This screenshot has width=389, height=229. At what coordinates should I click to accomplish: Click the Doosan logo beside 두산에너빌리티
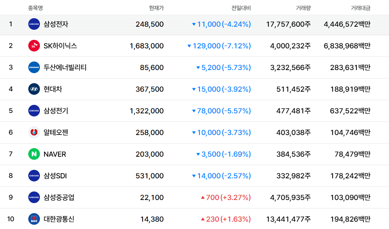pos(34,67)
